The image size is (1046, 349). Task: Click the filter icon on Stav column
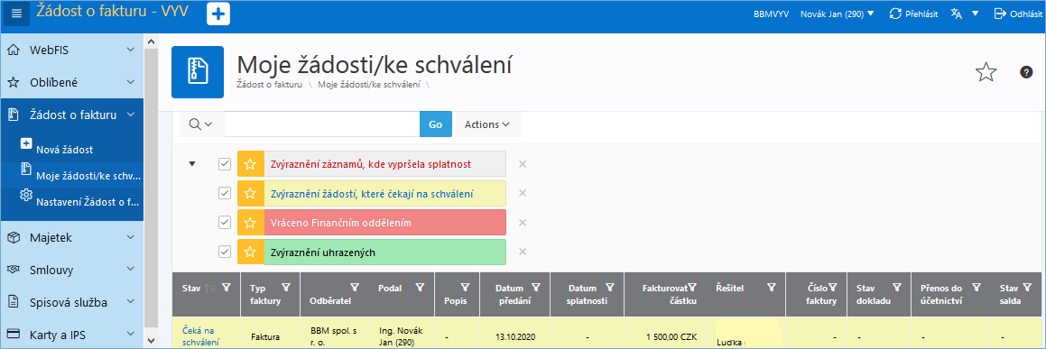pyautogui.click(x=227, y=288)
